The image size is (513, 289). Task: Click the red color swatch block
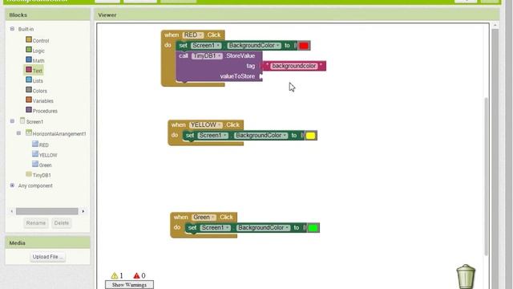click(304, 46)
